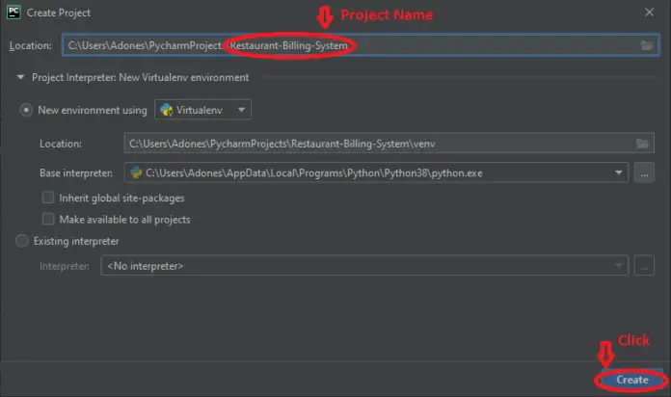
Task: Click the Create Project title text
Action: pos(59,13)
